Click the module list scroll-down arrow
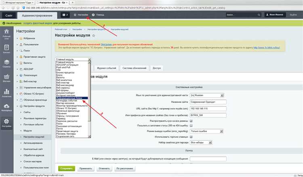 click(89, 136)
